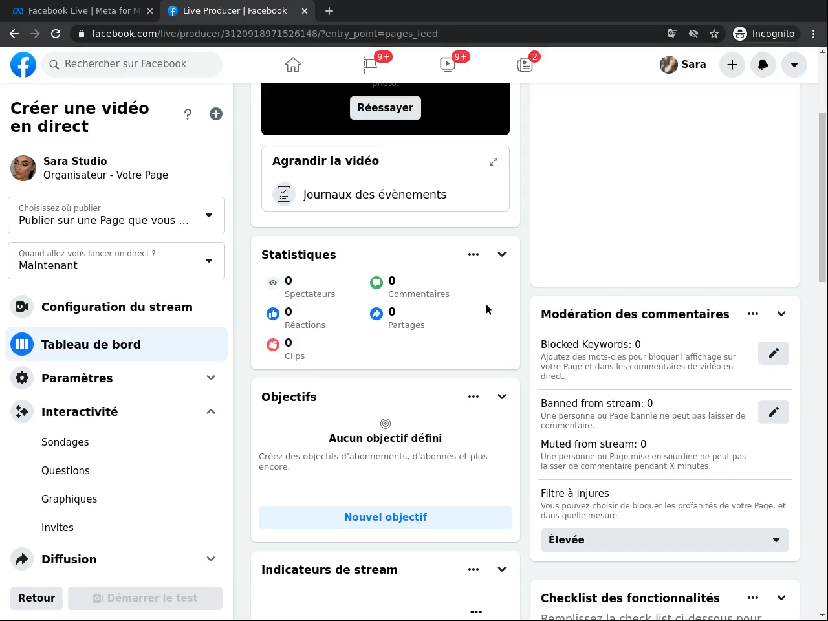The image size is (828, 621).
Task: Select Configuration du stream menu item
Action: [116, 307]
